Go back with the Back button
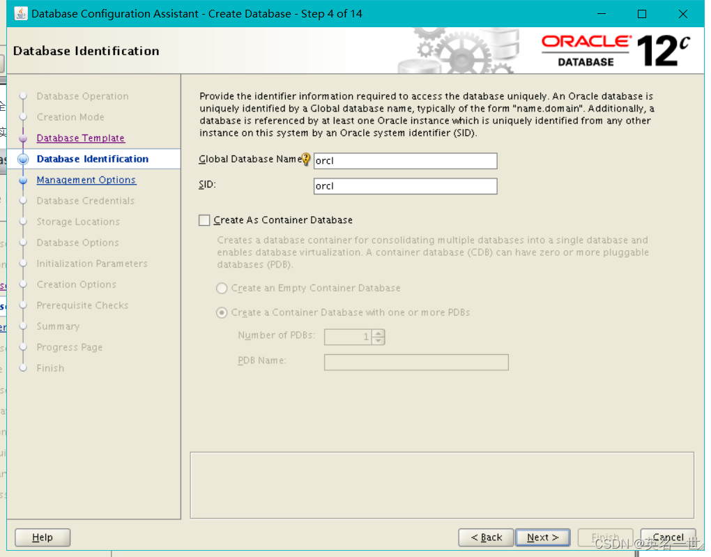Viewport: 711px width, 557px height. tap(486, 537)
